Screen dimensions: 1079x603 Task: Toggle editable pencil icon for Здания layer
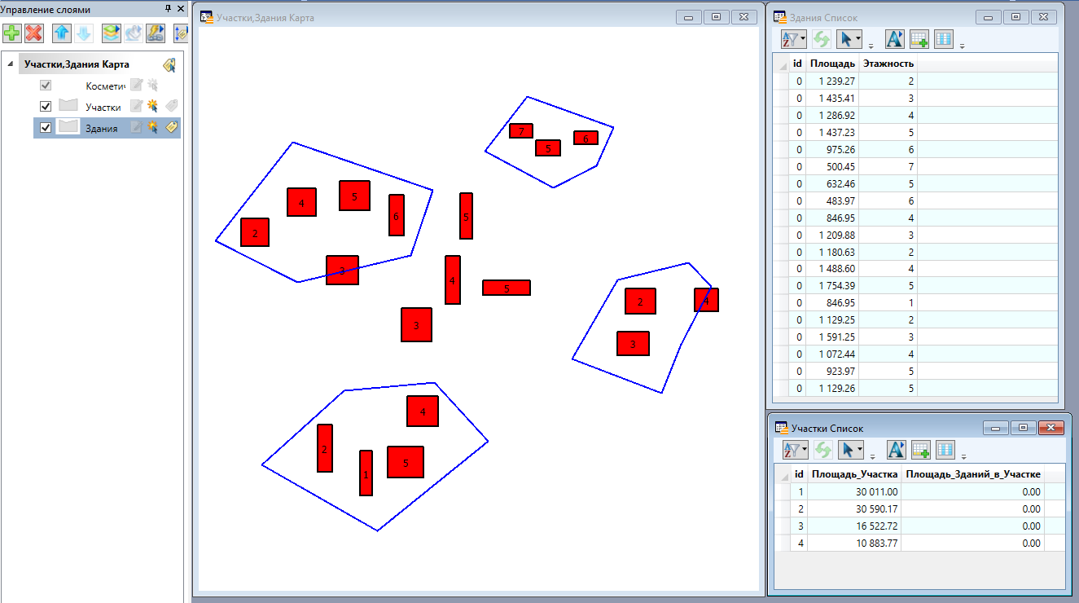pyautogui.click(x=136, y=127)
